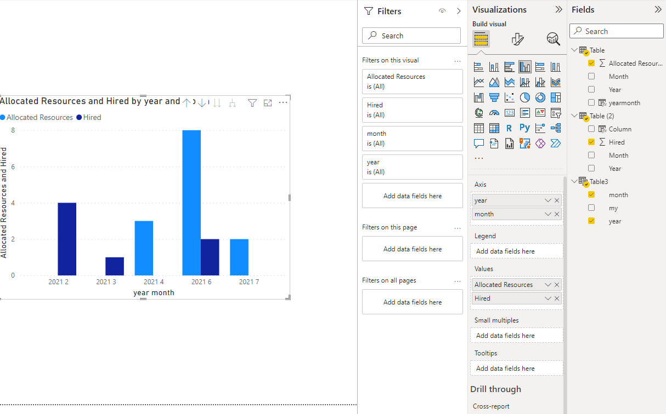
Task: Click the Fields search box
Action: (617, 31)
